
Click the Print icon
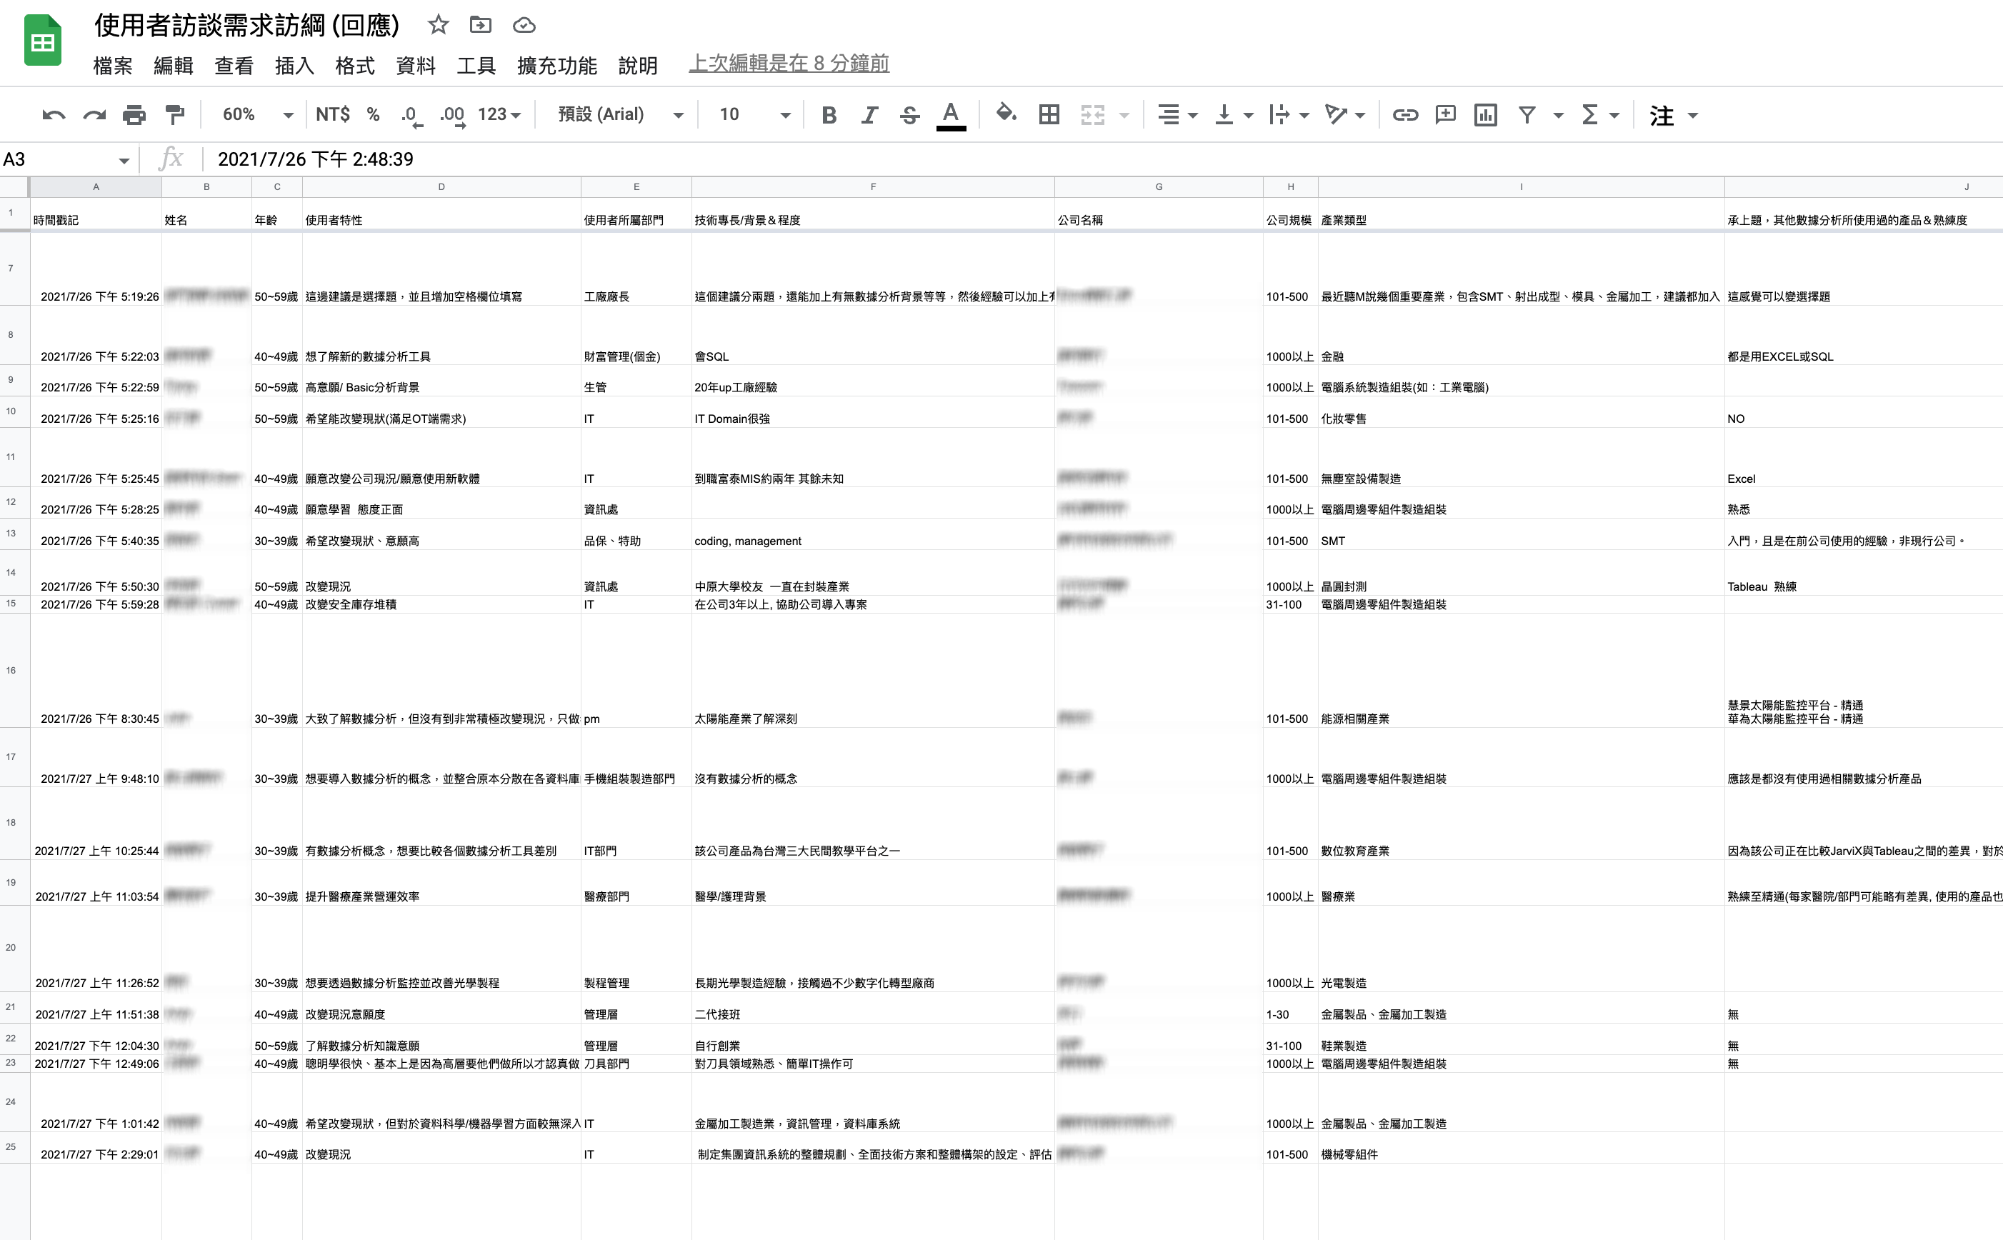click(134, 115)
